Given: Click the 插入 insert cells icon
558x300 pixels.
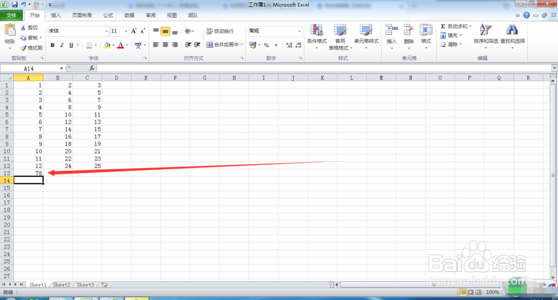Looking at the screenshot, I should (x=392, y=30).
